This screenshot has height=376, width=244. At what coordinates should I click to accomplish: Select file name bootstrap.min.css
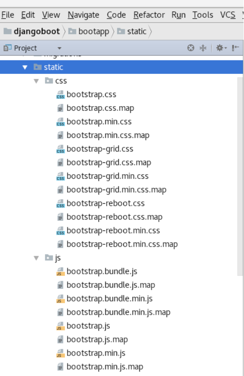(99, 122)
